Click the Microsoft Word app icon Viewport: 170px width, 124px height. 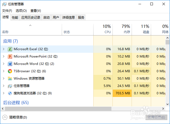pyautogui.click(x=10, y=64)
